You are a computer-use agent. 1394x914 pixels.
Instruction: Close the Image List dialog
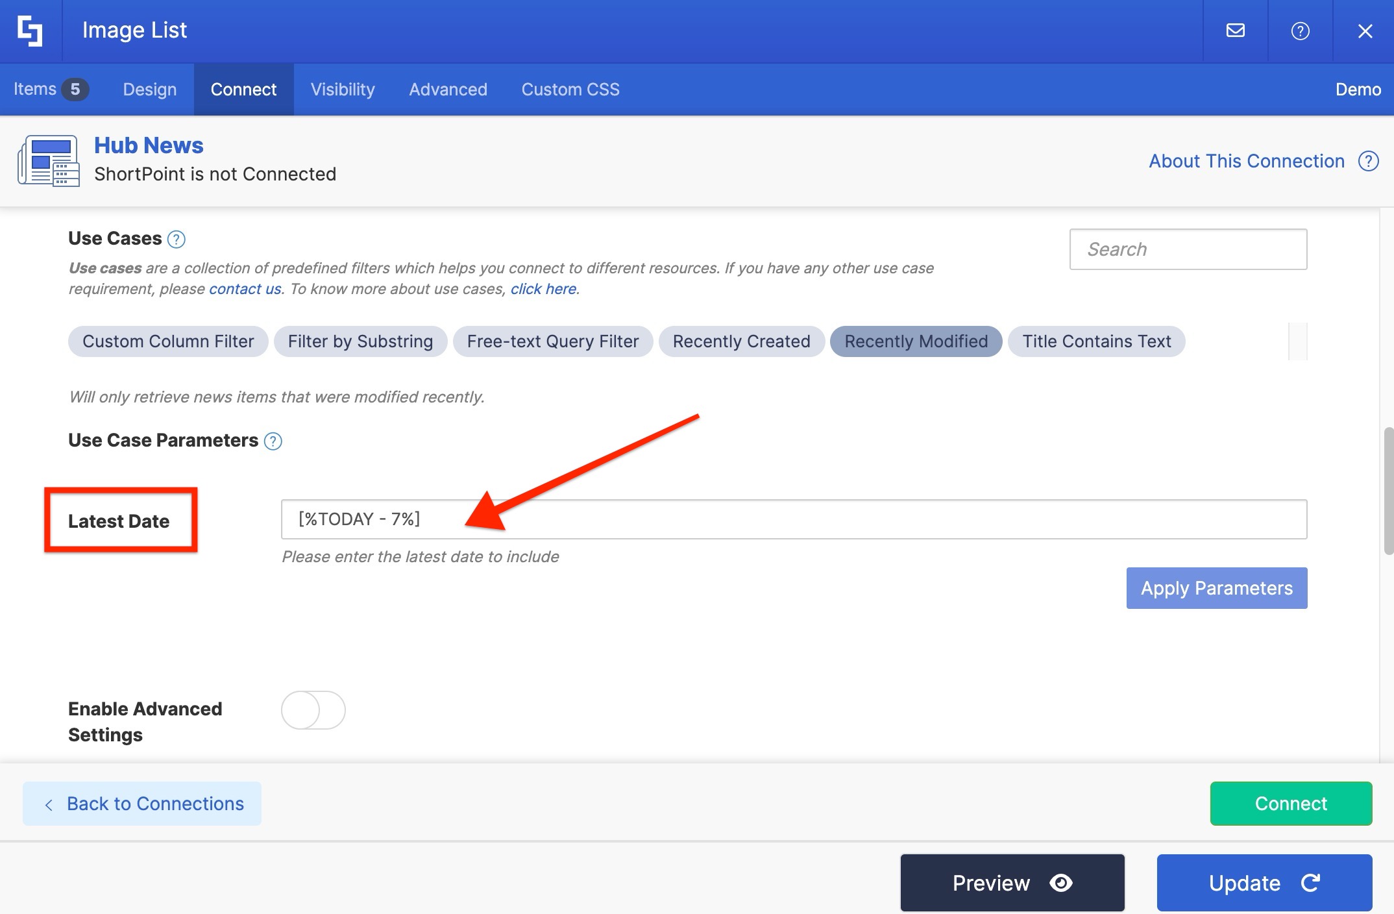click(1365, 31)
